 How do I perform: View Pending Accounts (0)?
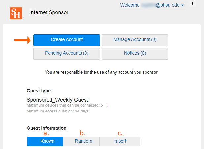pyautogui.click(x=67, y=53)
